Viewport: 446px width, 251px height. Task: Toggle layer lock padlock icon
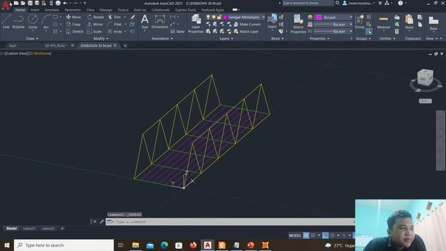pyautogui.click(x=220, y=17)
